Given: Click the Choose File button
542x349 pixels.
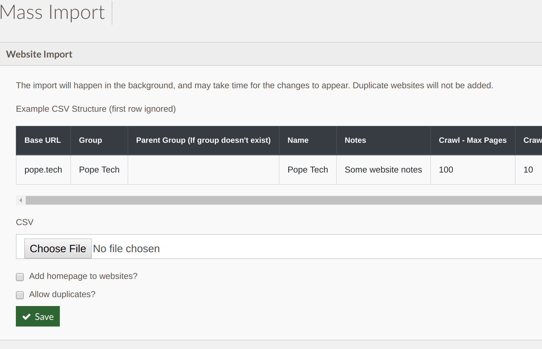Looking at the screenshot, I should [x=58, y=249].
